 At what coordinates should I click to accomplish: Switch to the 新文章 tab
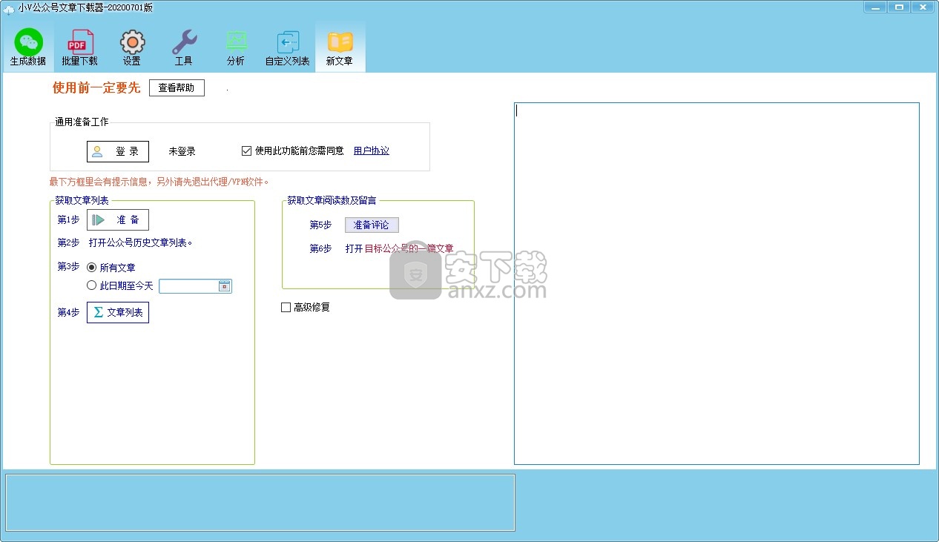[x=340, y=47]
